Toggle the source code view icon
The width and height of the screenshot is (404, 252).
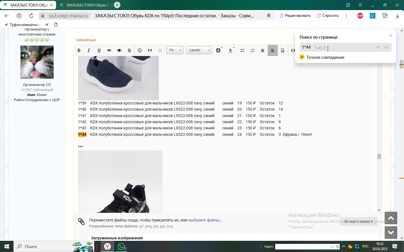(293, 50)
